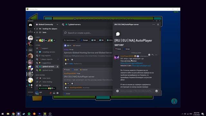Click the message input in the AutoPlayer post
206x116 pixels.
136,91
